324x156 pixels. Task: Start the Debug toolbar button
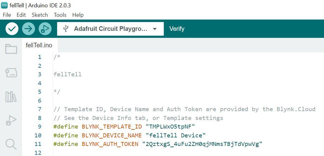(x=45, y=29)
